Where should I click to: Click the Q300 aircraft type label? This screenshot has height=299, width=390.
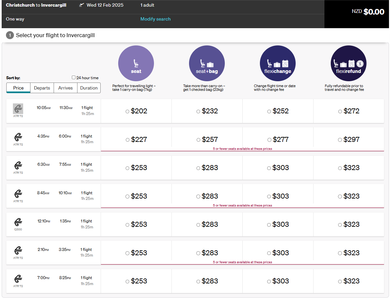pos(18,229)
